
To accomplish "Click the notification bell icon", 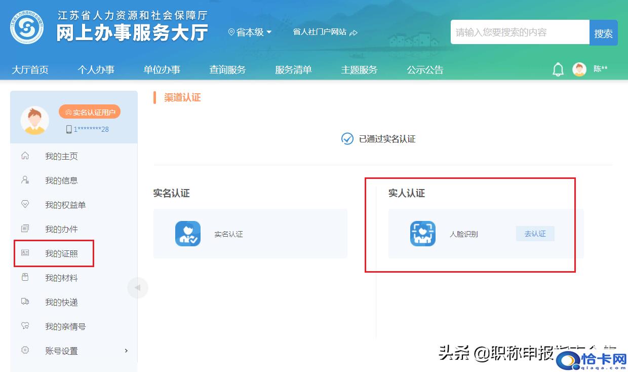I will tap(558, 69).
